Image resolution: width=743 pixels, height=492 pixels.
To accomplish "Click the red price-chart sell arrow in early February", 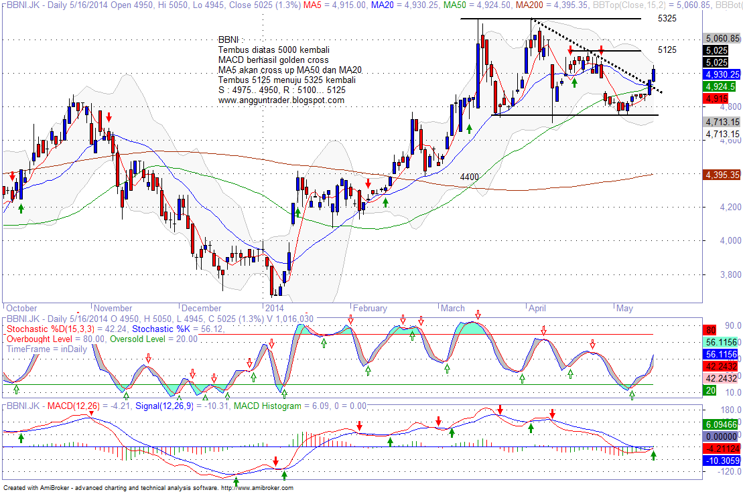I will click(368, 183).
